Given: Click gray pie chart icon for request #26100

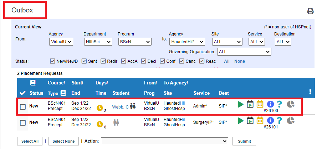Looking at the screenshot, I should [291, 104].
